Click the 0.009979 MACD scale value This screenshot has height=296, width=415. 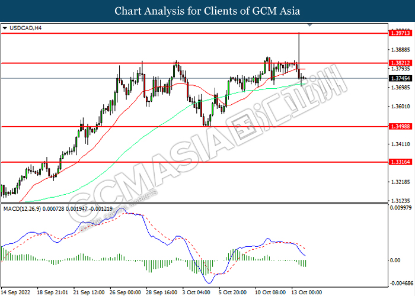(401, 208)
